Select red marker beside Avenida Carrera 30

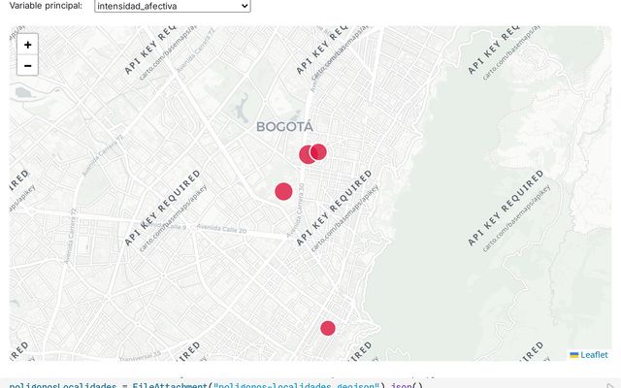[283, 192]
